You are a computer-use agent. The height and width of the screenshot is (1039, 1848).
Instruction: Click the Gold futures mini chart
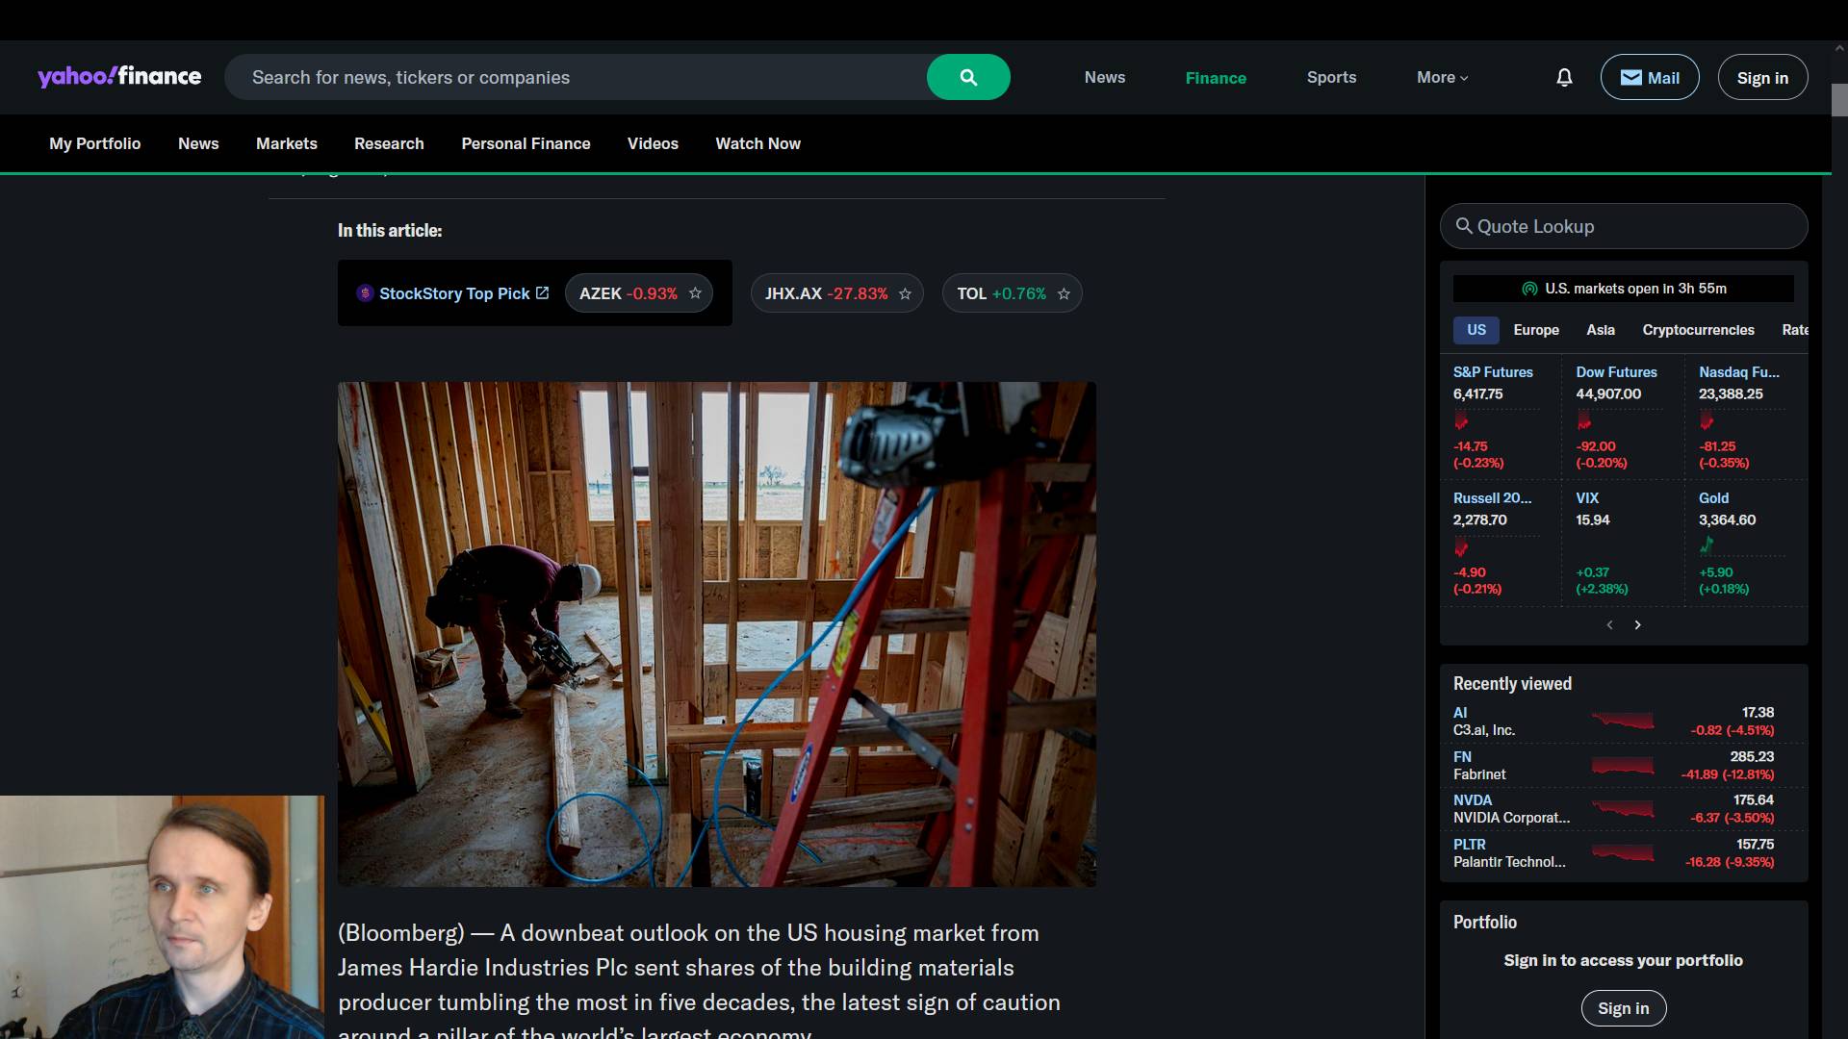(1707, 546)
